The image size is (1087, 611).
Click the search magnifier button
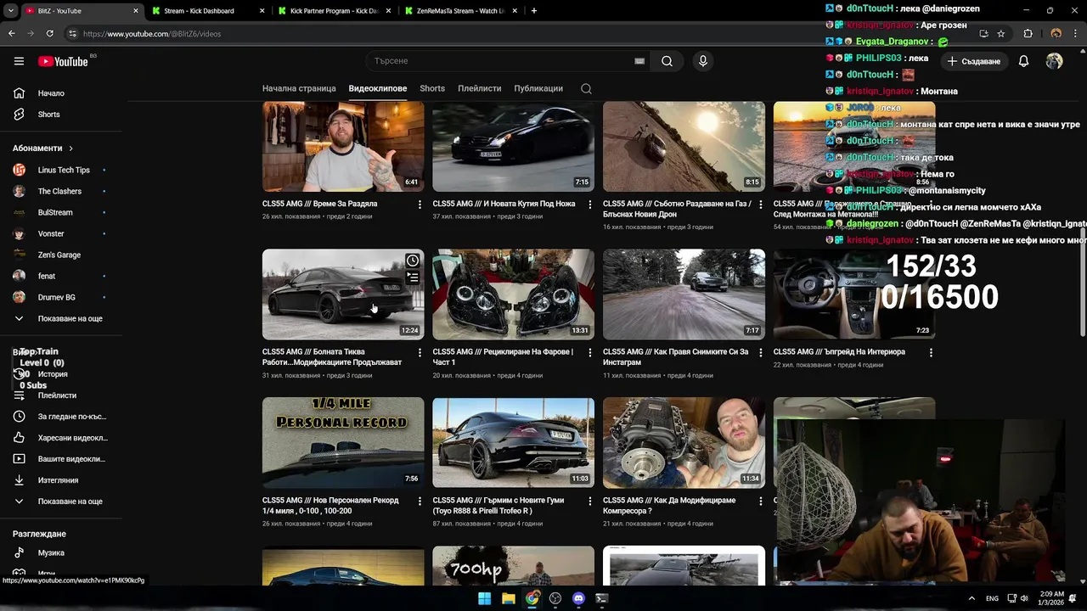[x=667, y=61]
